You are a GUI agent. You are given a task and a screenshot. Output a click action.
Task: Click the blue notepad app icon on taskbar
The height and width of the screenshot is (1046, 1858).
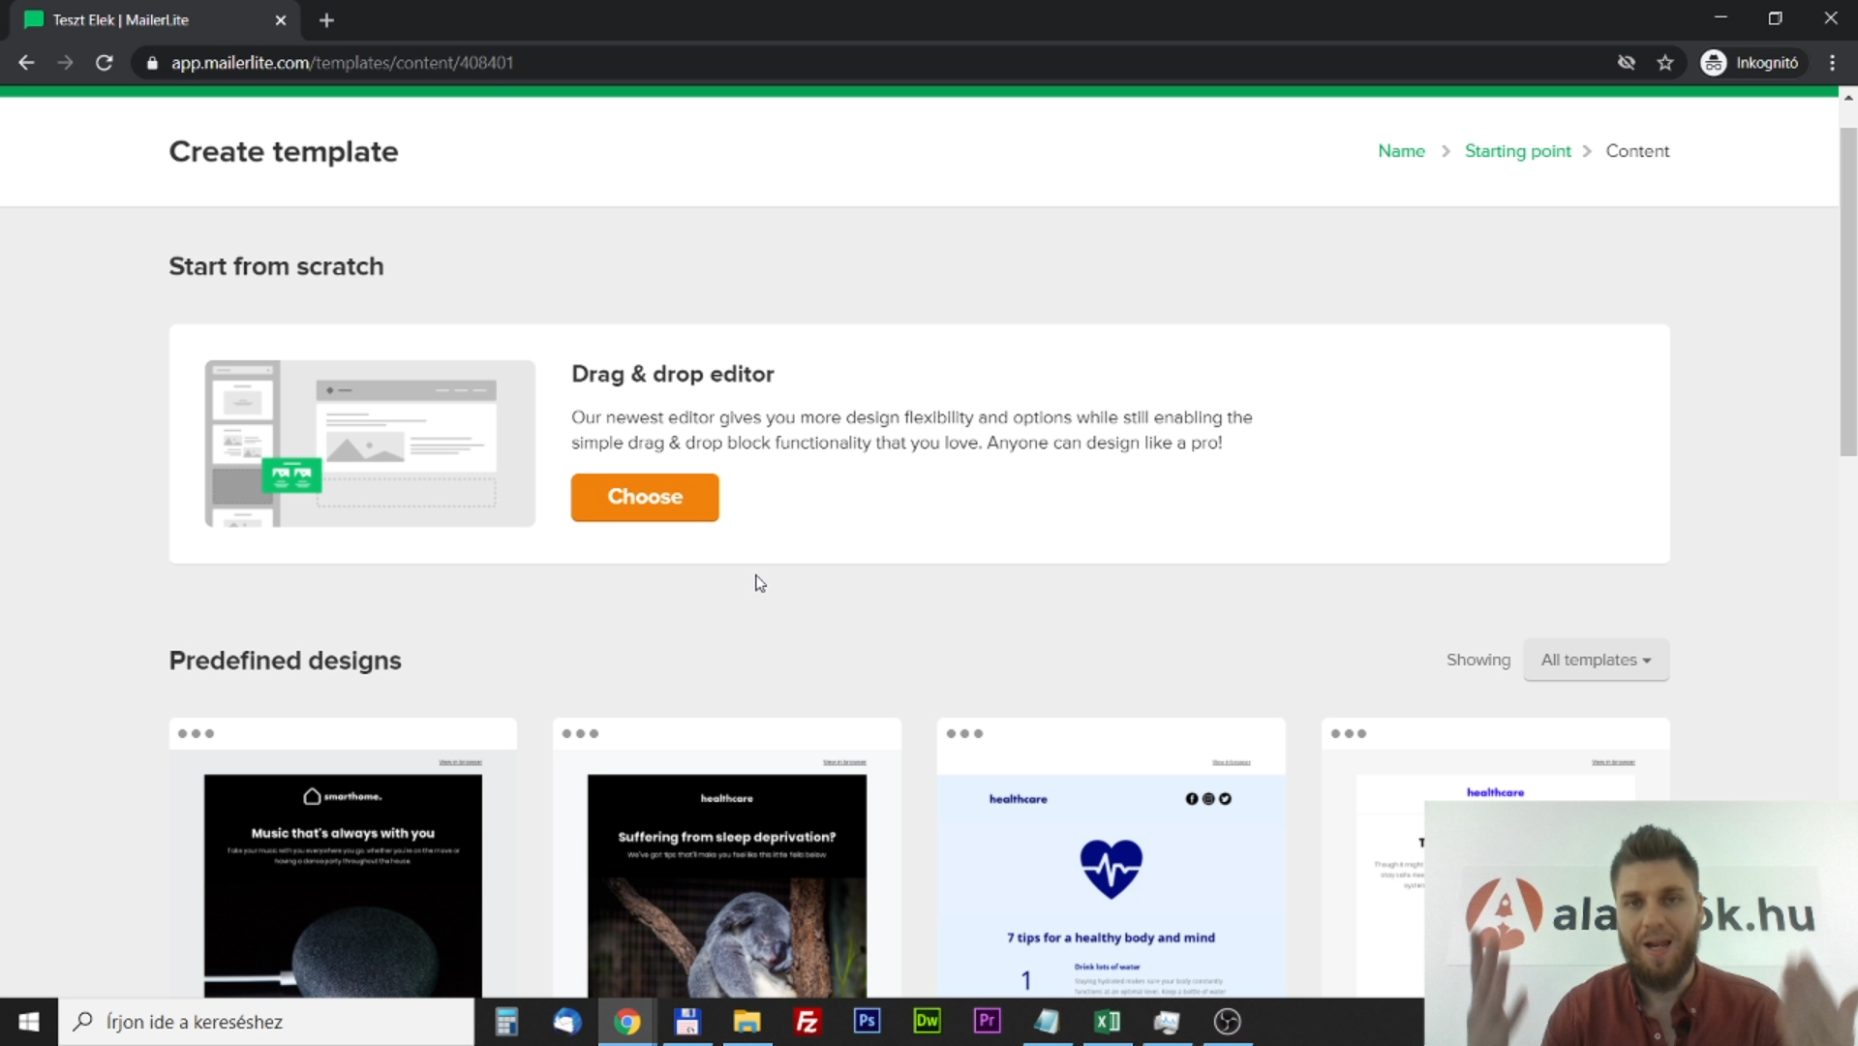pos(1047,1022)
